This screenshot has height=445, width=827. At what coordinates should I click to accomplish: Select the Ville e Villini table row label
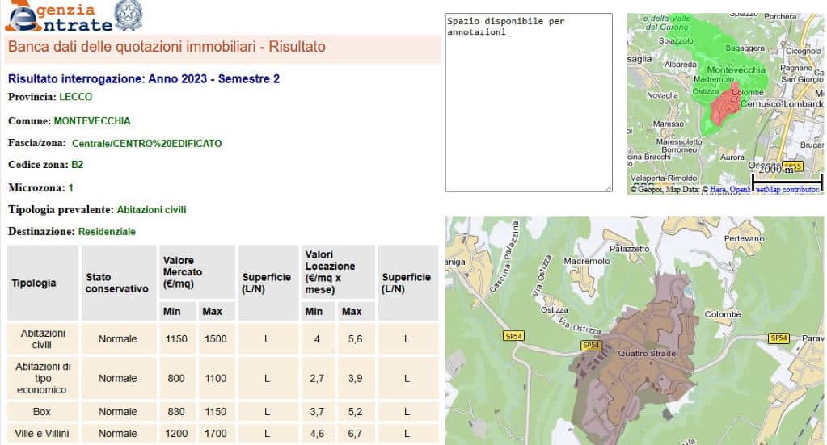[43, 434]
